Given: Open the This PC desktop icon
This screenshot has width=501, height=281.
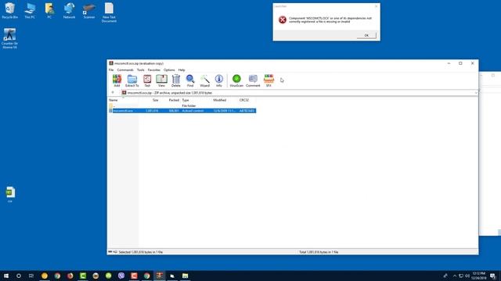Looking at the screenshot, I should tap(30, 10).
